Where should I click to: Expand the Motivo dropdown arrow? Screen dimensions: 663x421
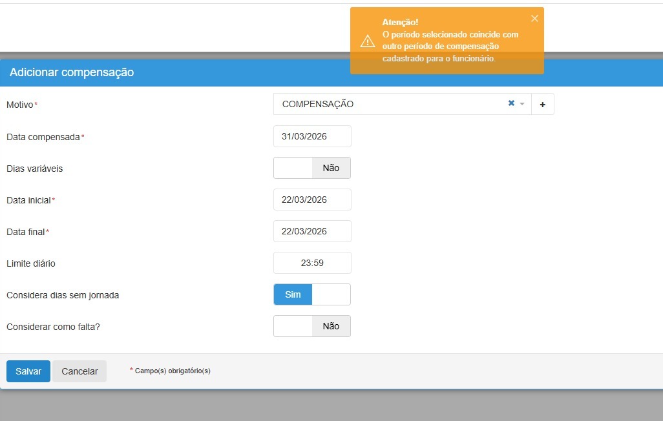click(522, 104)
